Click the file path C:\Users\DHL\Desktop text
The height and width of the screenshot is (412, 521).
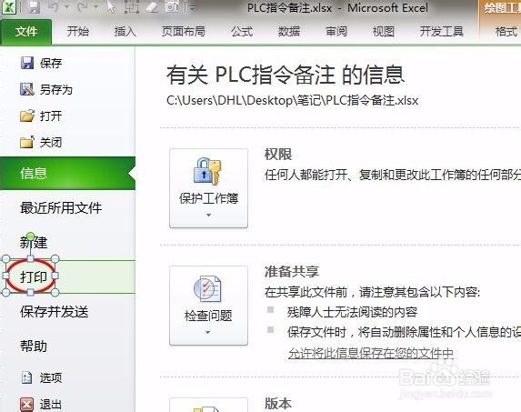tap(293, 100)
